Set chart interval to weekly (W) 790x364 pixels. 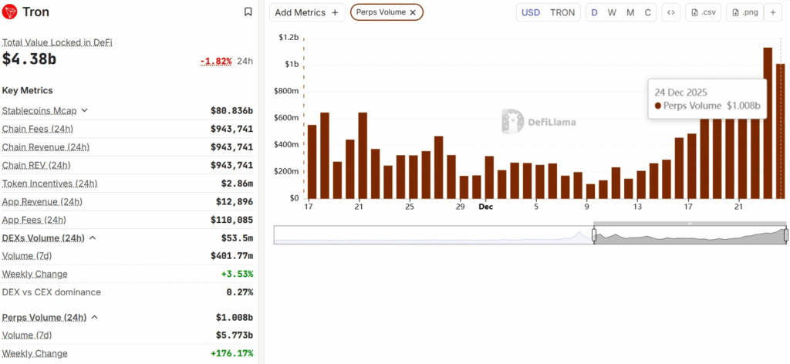click(612, 12)
